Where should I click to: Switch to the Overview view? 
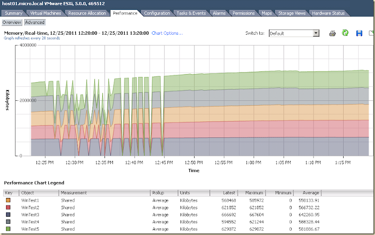tap(12, 22)
